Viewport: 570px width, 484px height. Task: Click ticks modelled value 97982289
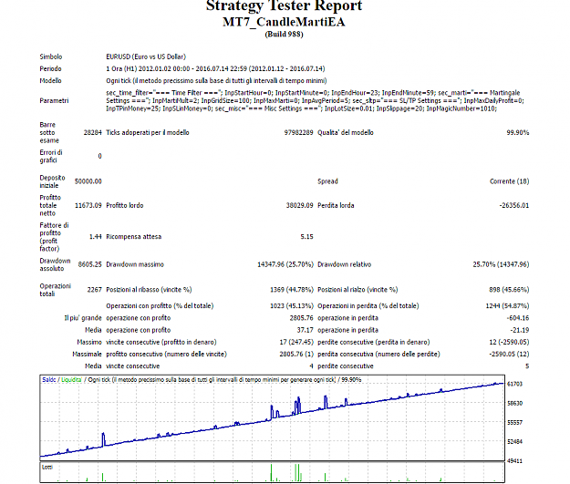click(x=298, y=133)
